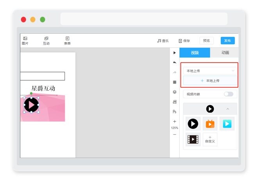Open the layers panel icon
The width and height of the screenshot is (258, 180).
pyautogui.click(x=175, y=92)
